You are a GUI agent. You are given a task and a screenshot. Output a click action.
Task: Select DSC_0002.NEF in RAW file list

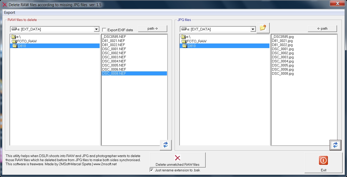[134, 53]
